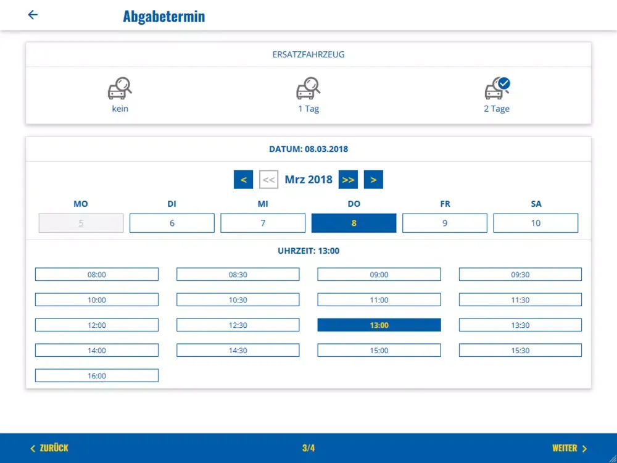Pick the 12:00 time slot
Viewport: 617px width, 463px height.
[x=97, y=325]
